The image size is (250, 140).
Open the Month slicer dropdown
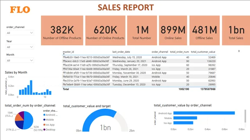coord(20,61)
